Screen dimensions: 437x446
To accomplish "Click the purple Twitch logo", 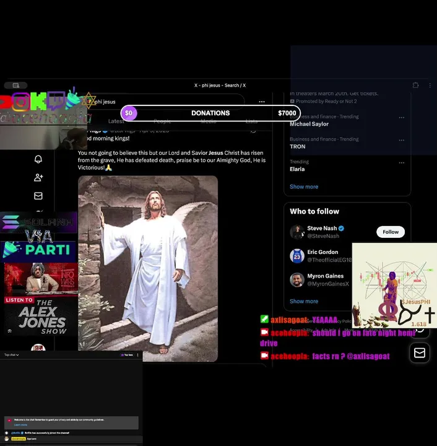I will pos(56,101).
